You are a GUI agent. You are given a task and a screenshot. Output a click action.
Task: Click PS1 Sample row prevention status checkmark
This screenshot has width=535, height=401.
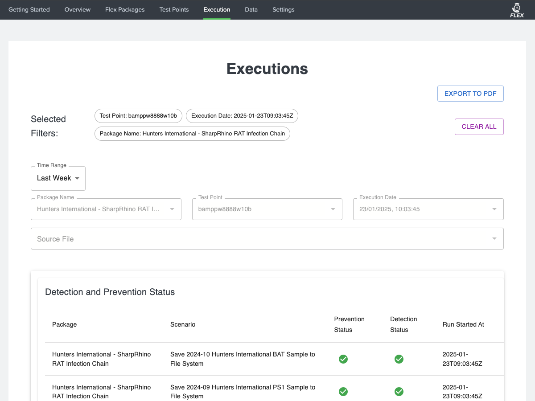pyautogui.click(x=343, y=392)
